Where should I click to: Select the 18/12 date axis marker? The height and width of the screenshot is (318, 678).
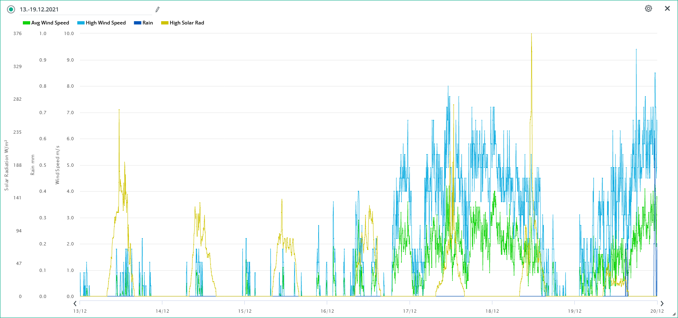492,311
